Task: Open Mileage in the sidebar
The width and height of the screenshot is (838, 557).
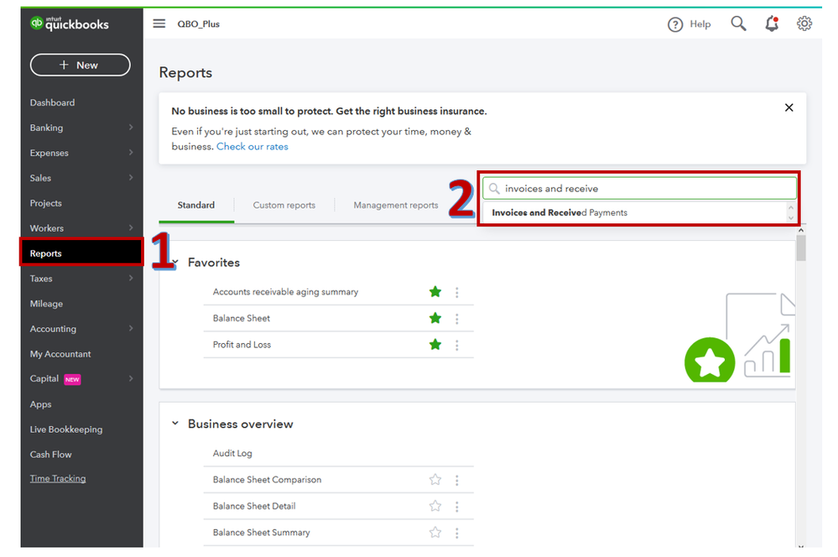Action: pos(46,304)
